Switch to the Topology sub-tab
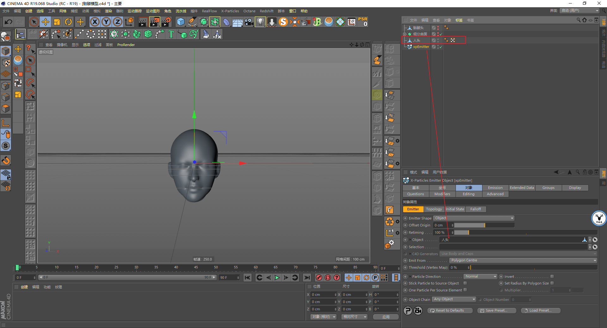Screen dimensions: 607x328 [x=434, y=209]
